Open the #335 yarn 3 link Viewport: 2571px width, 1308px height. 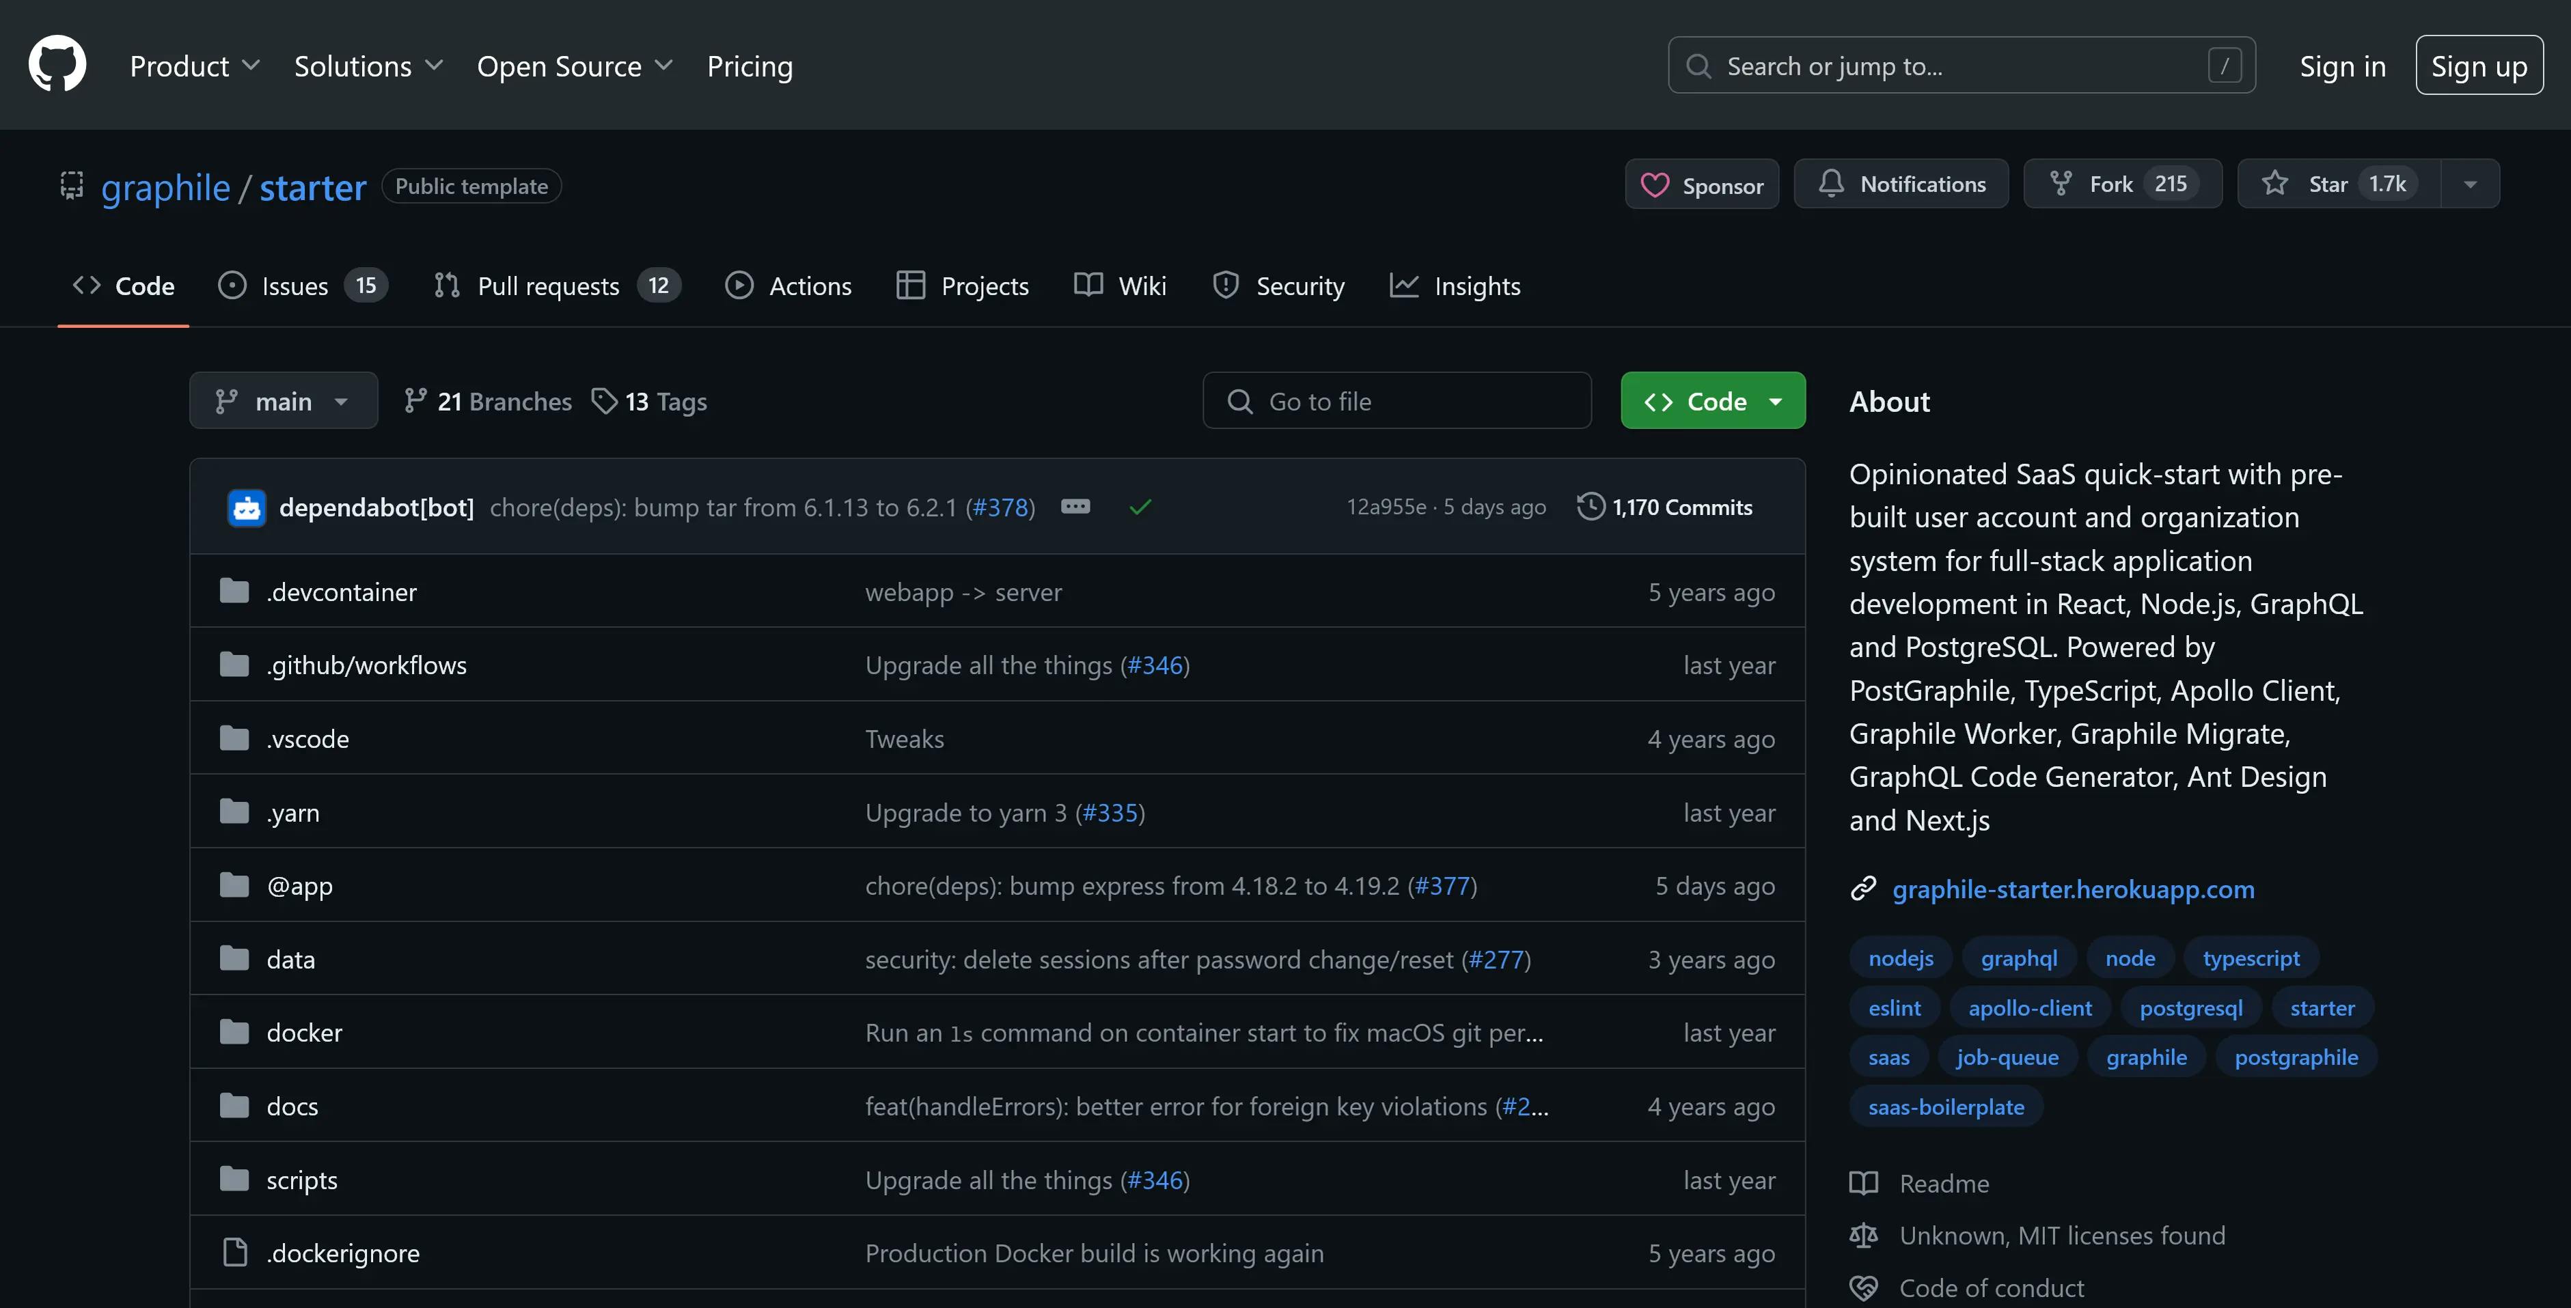tap(1110, 813)
